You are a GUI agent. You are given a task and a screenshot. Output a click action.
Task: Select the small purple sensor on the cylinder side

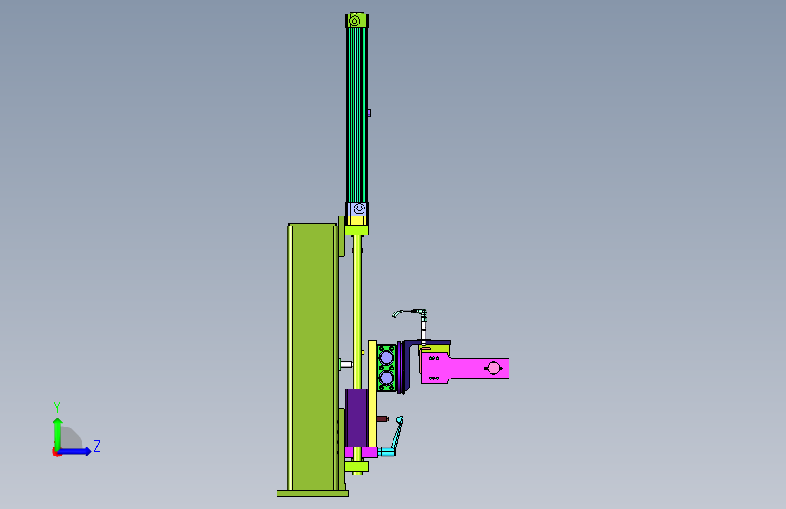click(x=369, y=112)
